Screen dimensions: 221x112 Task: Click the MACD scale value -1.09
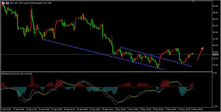point(215,106)
